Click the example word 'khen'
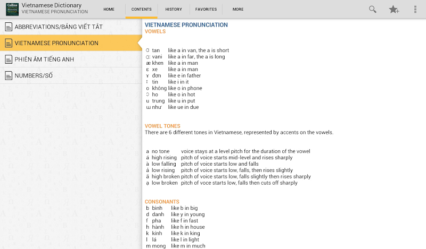This screenshot has width=426, height=249. coord(158,63)
